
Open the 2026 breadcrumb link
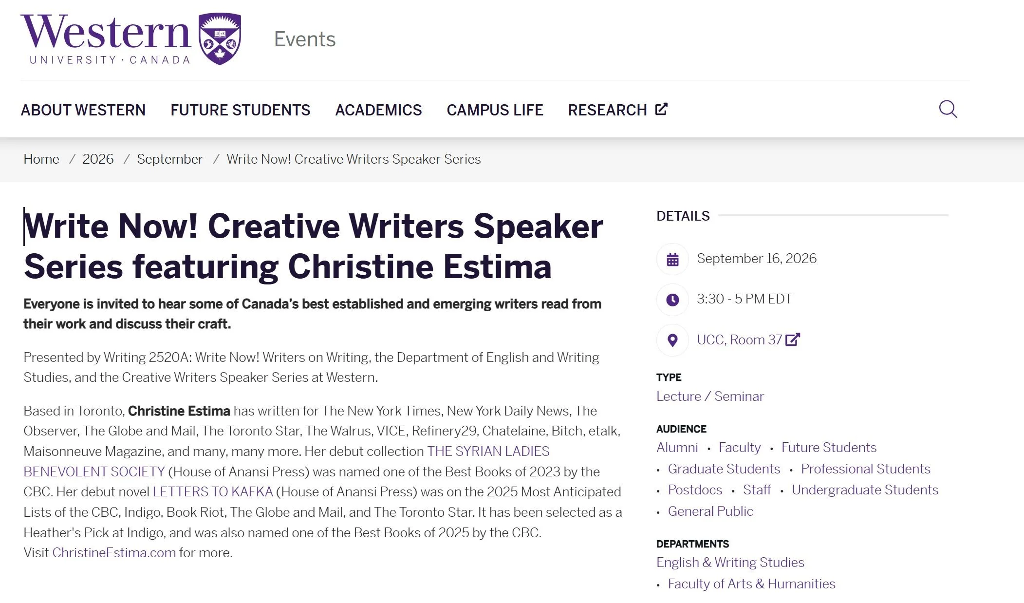pyautogui.click(x=98, y=159)
